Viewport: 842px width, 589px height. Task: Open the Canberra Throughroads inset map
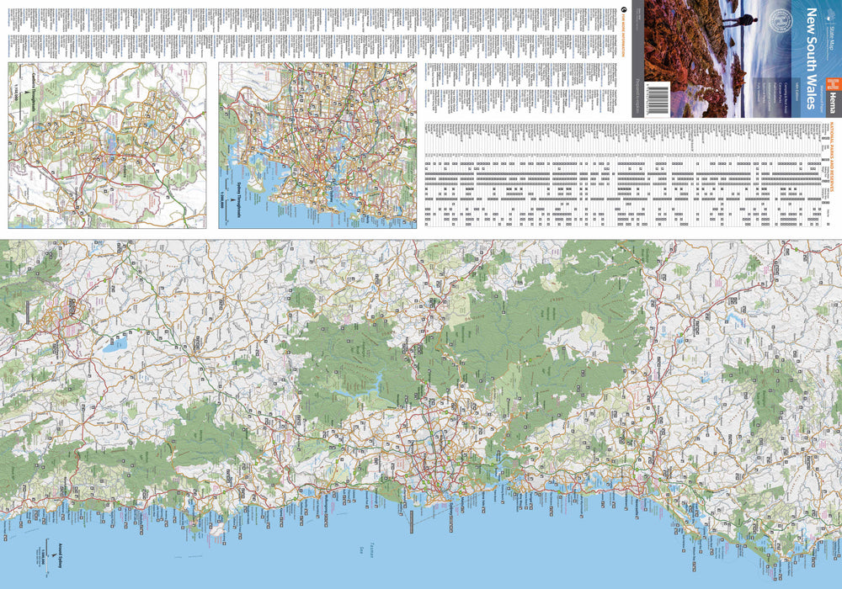[107, 146]
